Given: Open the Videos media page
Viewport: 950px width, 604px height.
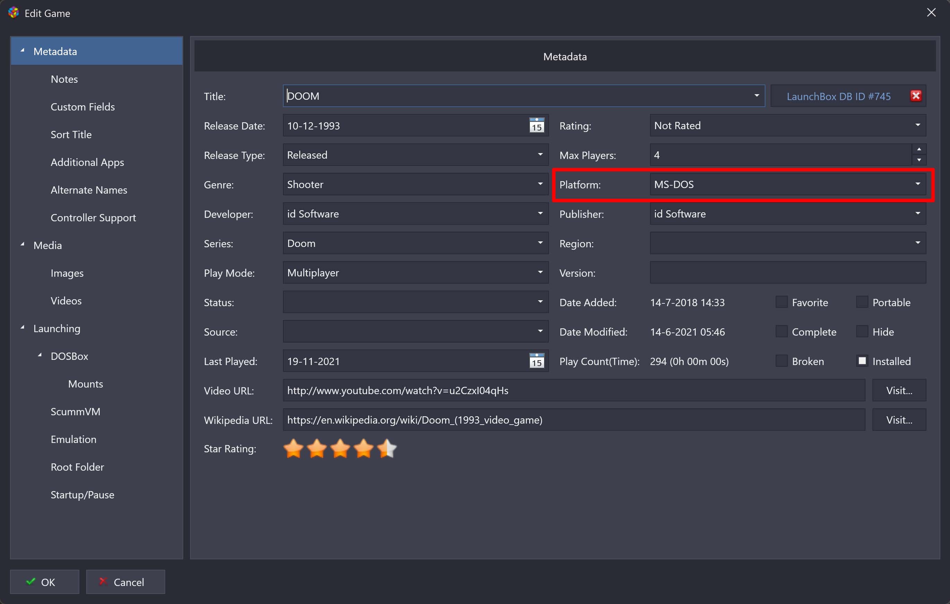Looking at the screenshot, I should click(66, 301).
